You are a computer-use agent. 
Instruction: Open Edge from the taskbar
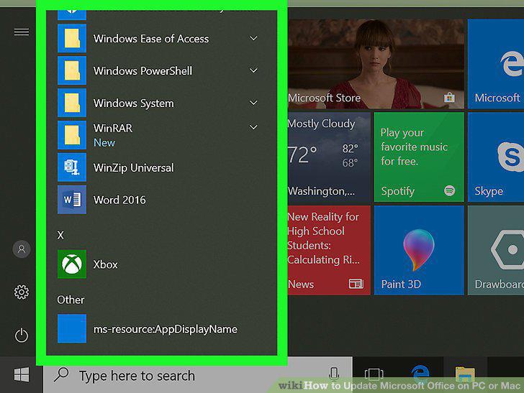(x=420, y=374)
